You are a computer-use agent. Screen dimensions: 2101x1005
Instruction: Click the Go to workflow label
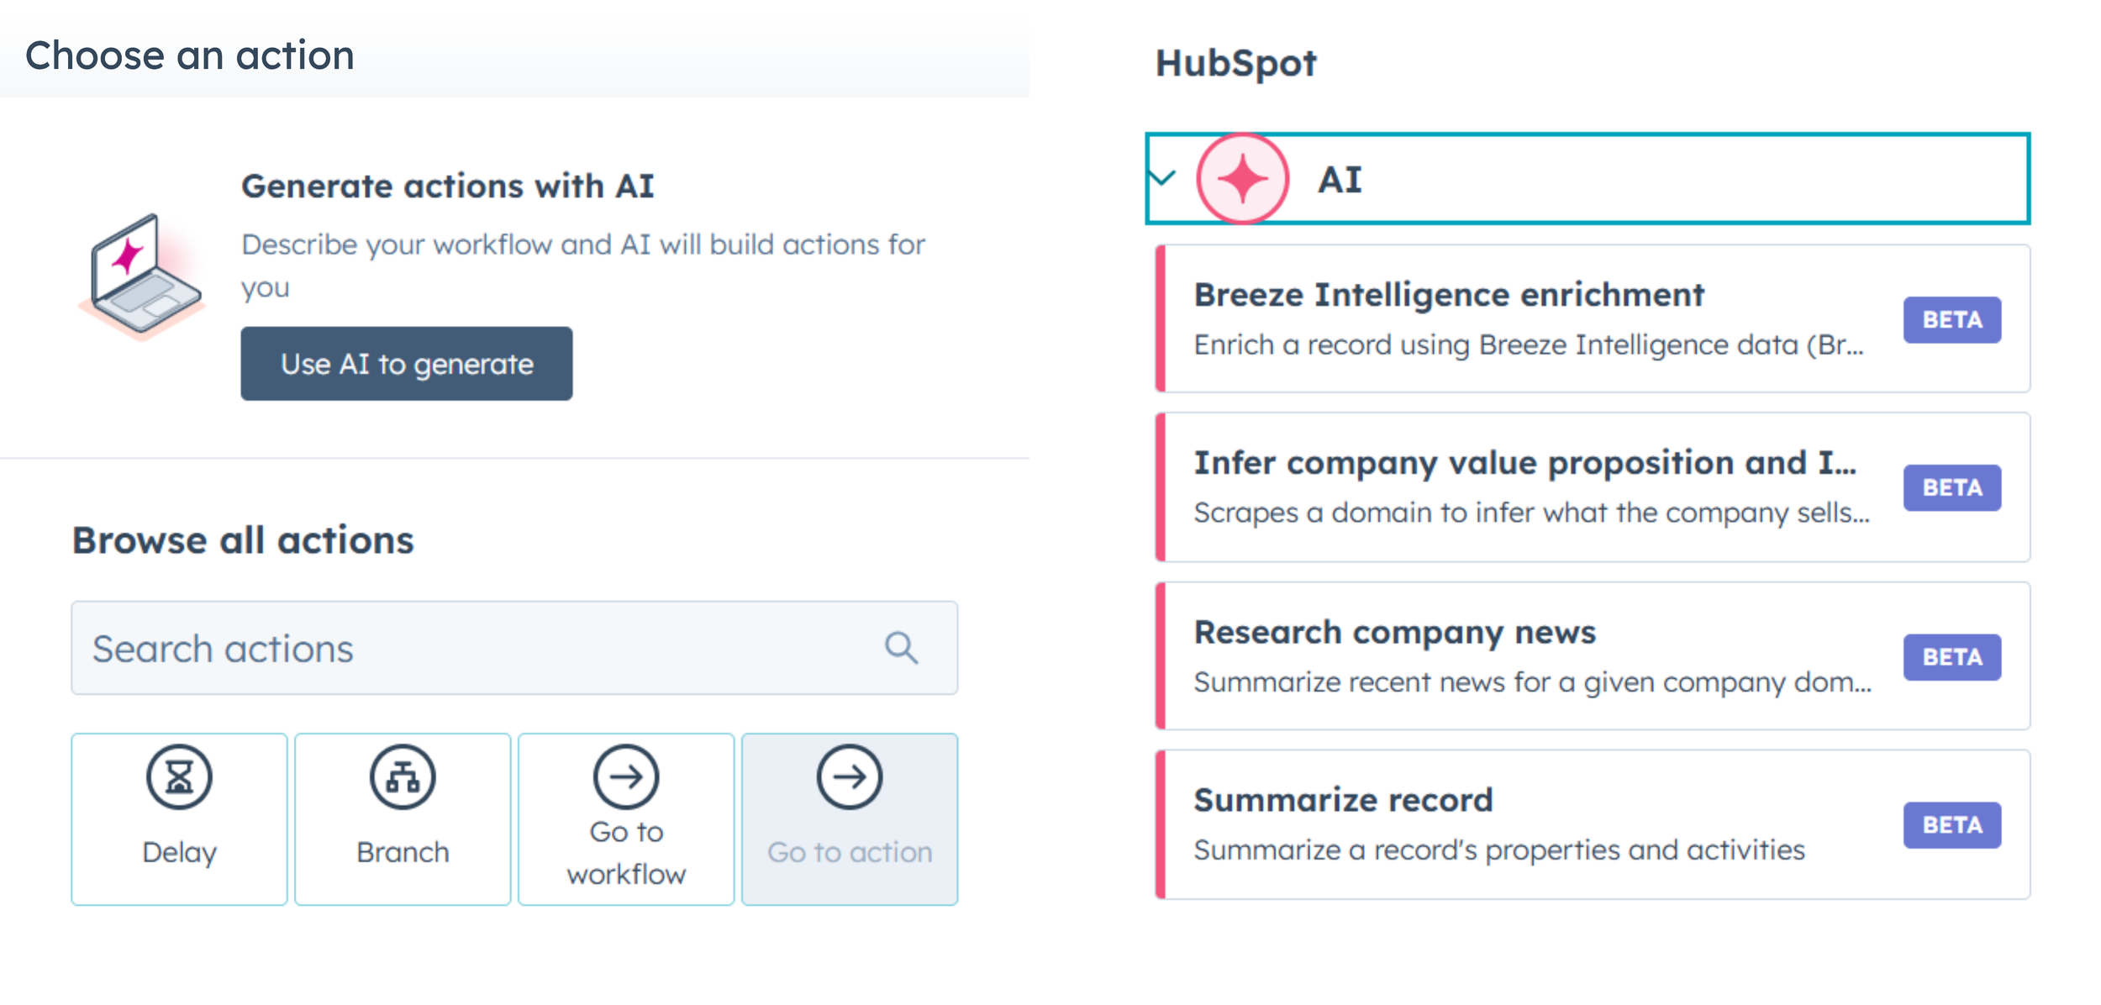click(x=626, y=853)
